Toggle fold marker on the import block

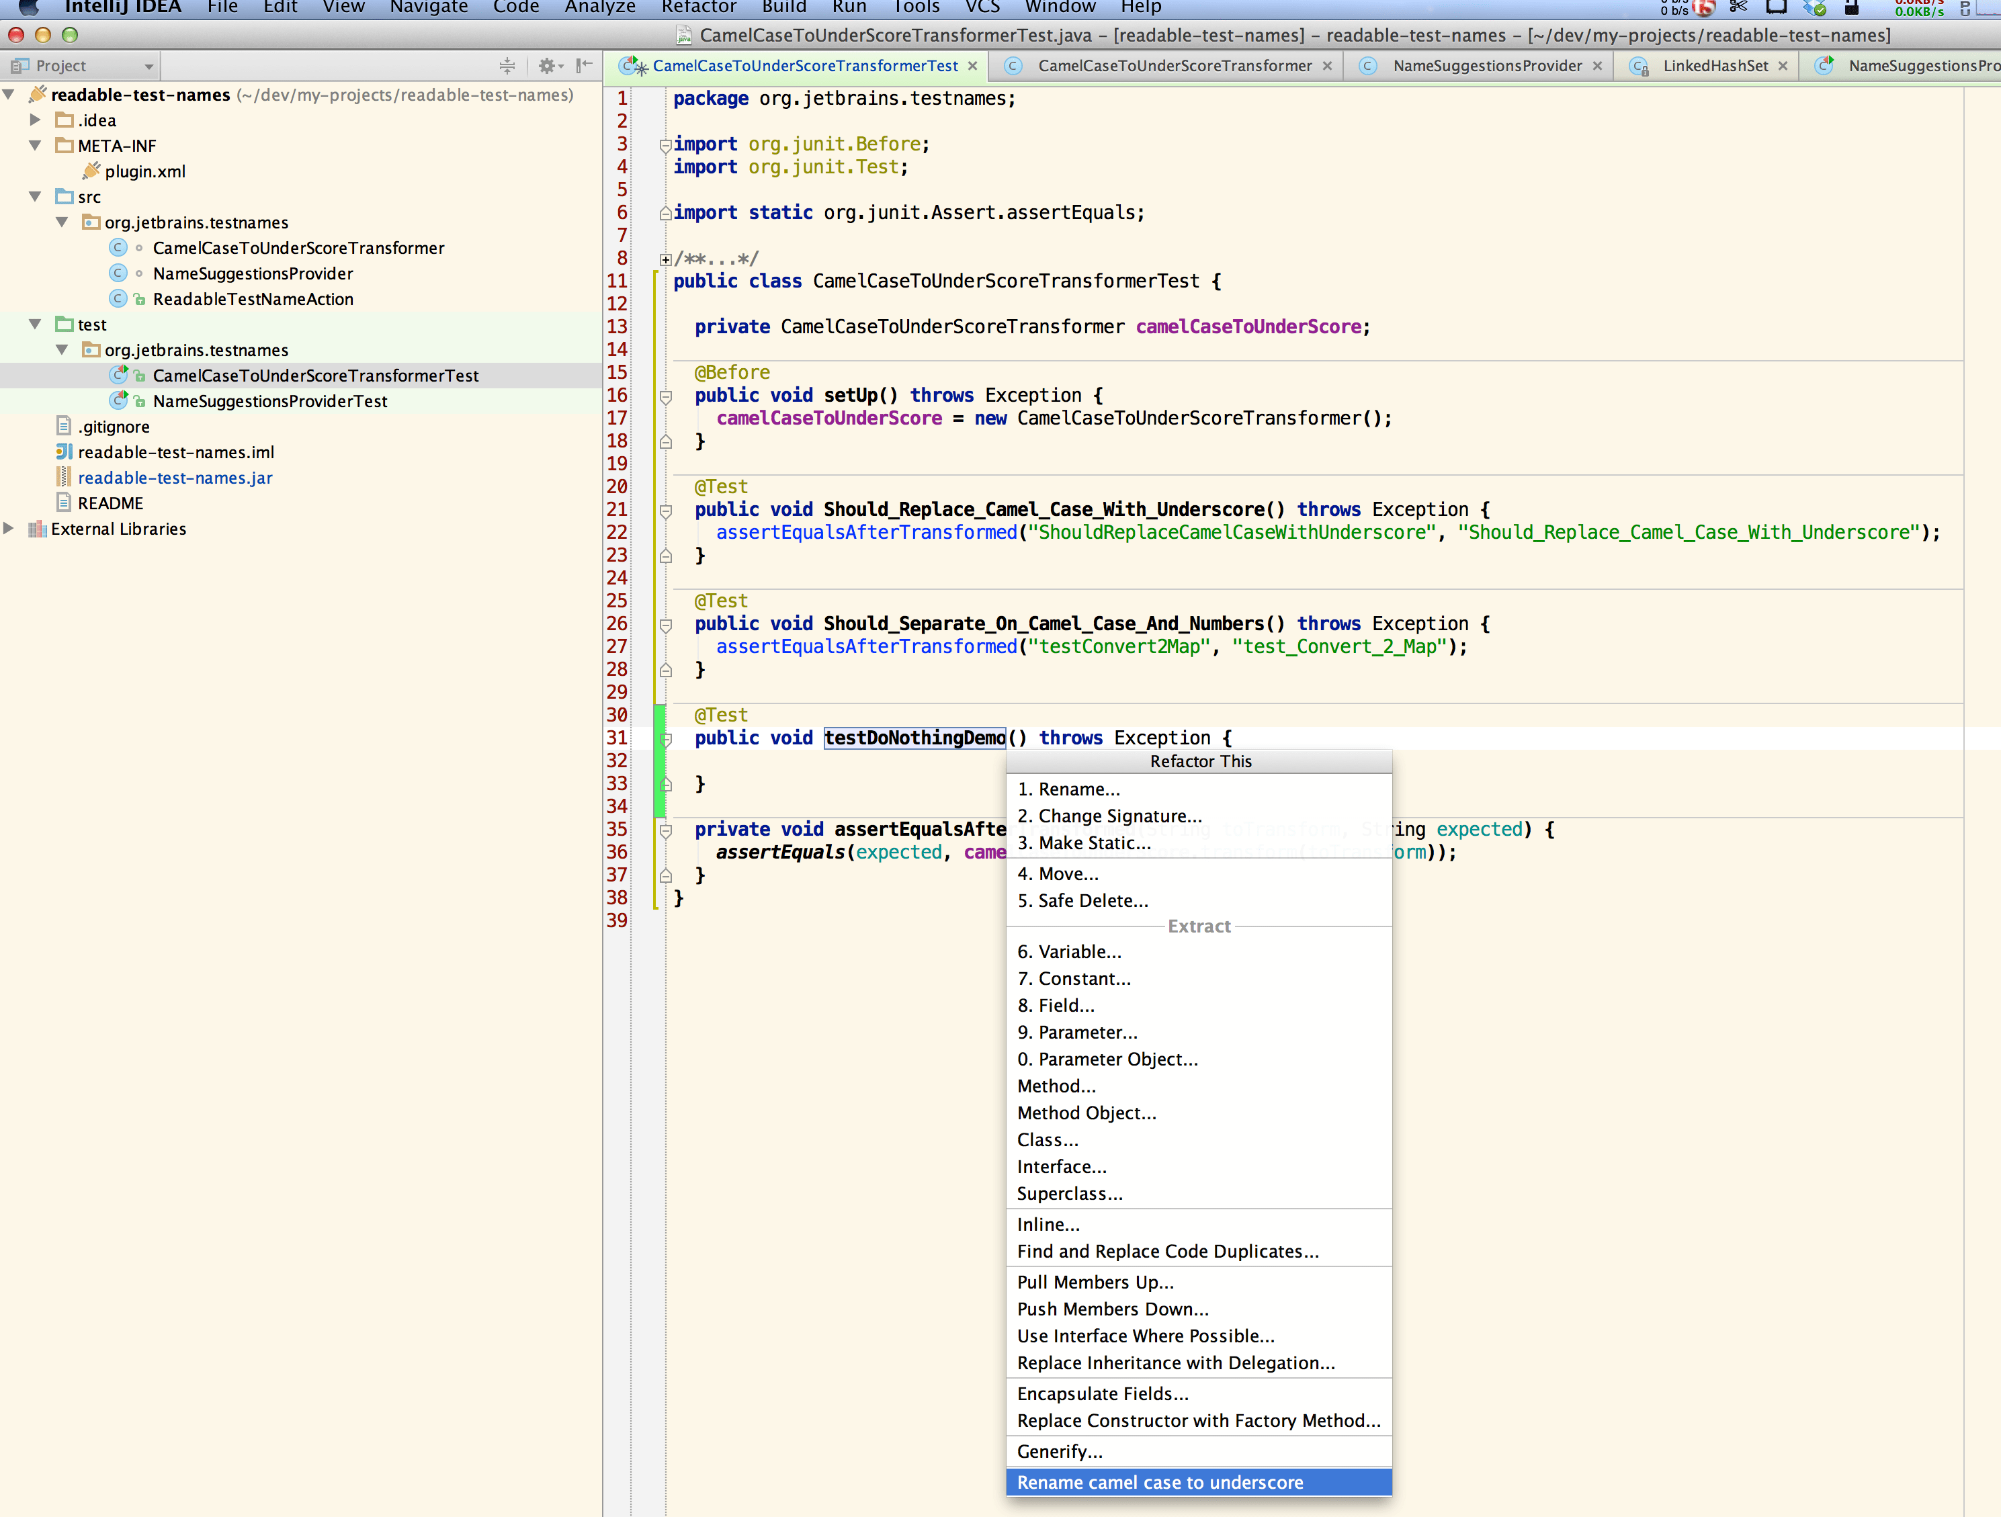[x=666, y=144]
